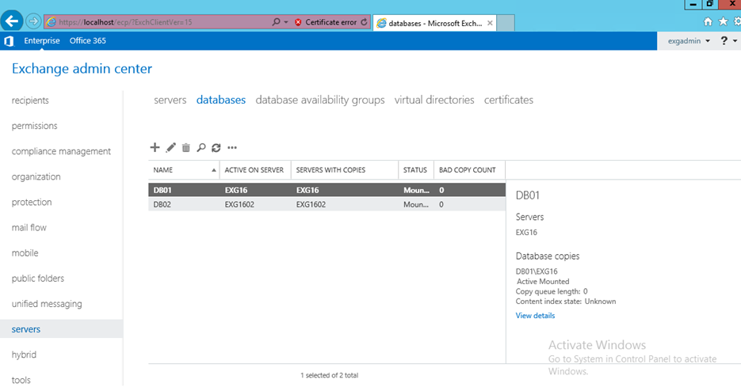Go to recipients in left navigation
This screenshot has height=387, width=741.
click(x=30, y=101)
